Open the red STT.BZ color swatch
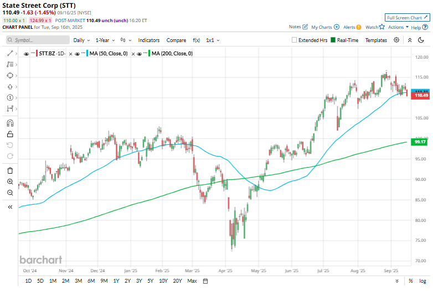Viewport: 433px width, 291px height. (x=37, y=53)
